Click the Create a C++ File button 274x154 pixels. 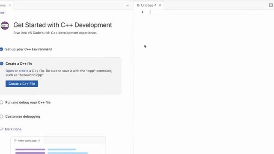(x=22, y=84)
